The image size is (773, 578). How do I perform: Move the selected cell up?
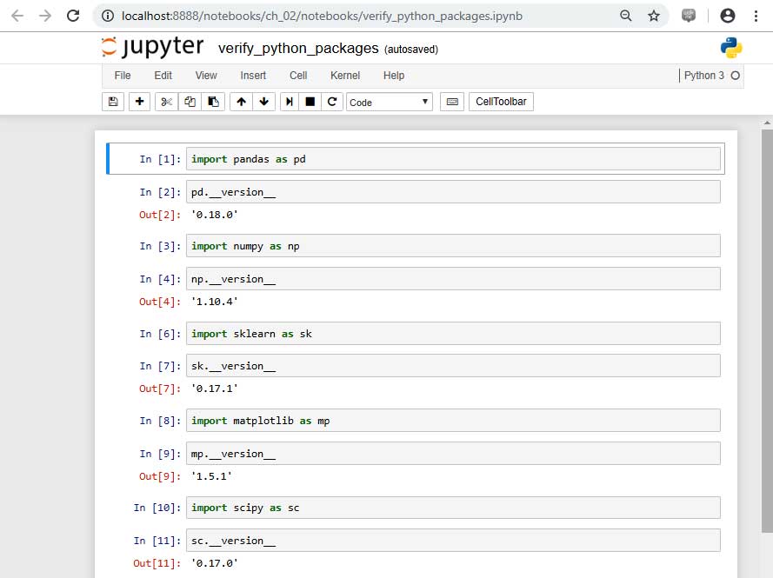point(241,102)
